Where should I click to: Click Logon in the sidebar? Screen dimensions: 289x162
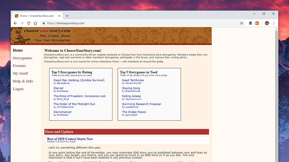click(x=18, y=89)
